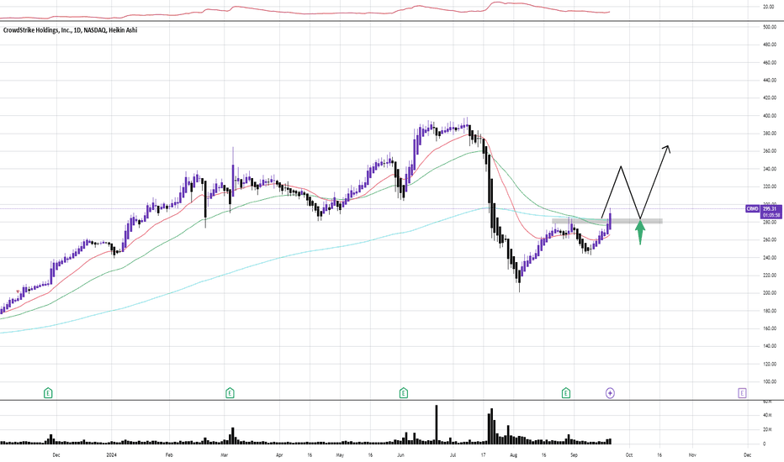Click the CRWD symbol label on price scale

[752, 209]
